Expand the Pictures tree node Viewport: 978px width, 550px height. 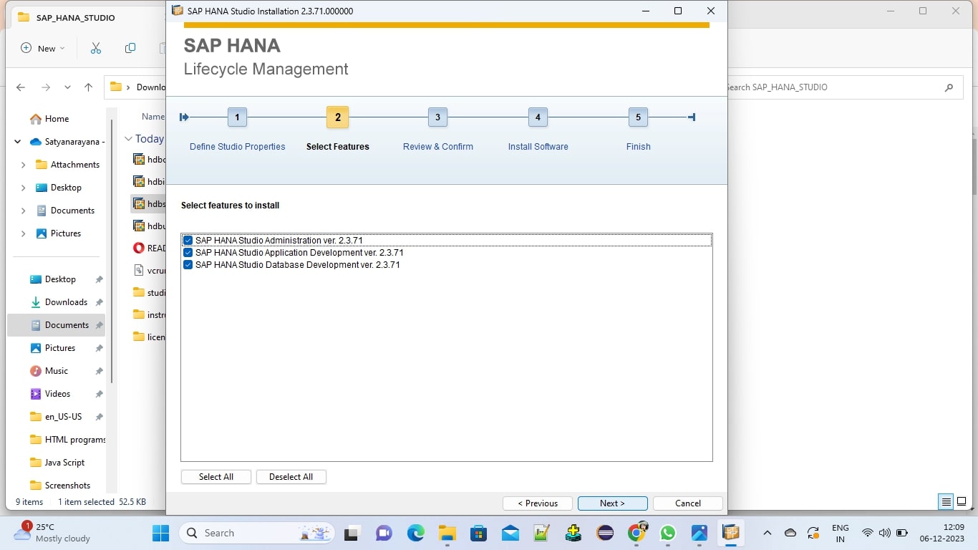coord(23,233)
